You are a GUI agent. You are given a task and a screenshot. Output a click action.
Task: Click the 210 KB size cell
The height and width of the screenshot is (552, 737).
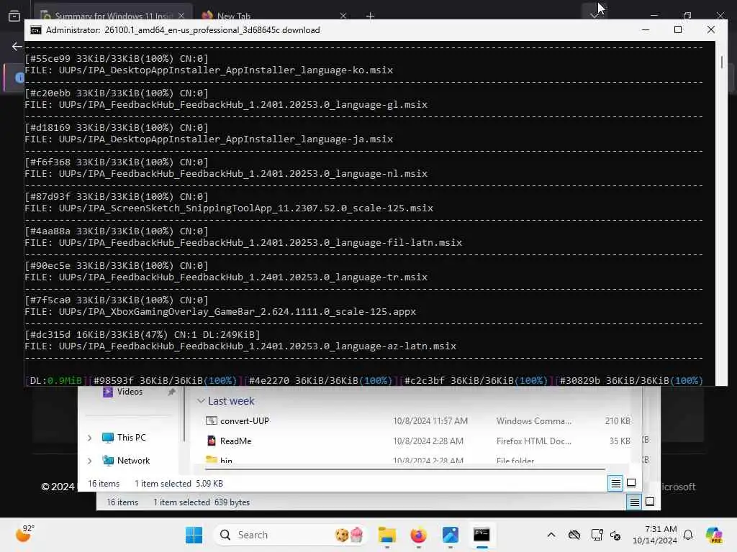point(617,421)
